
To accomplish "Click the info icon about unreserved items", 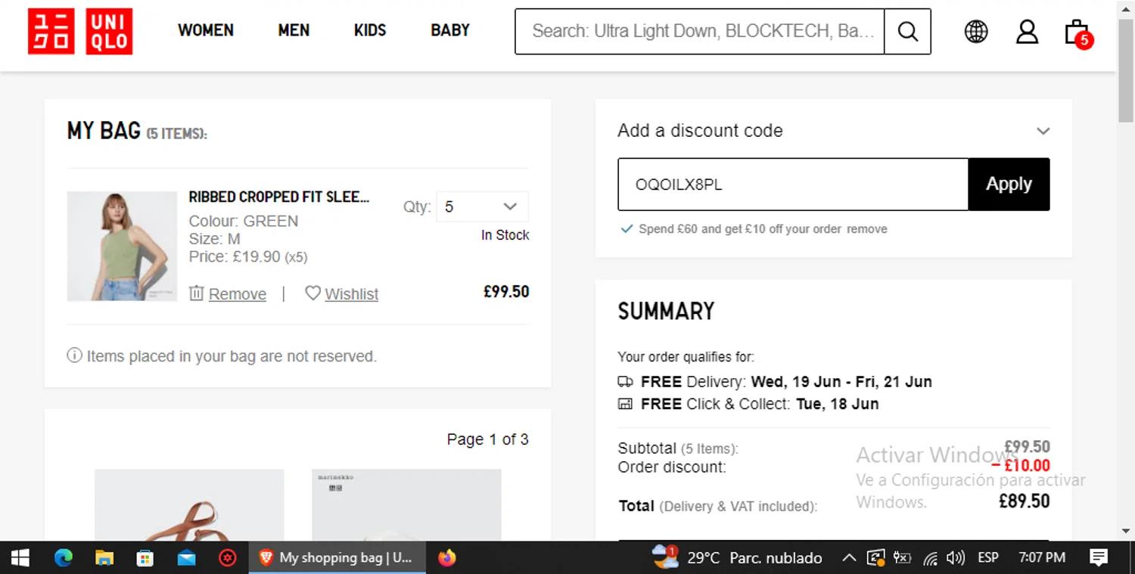I will click(74, 355).
